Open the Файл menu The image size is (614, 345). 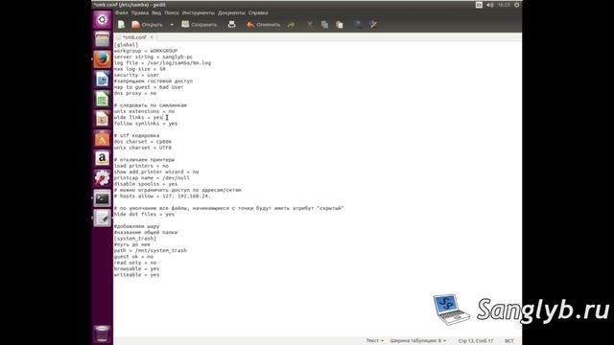click(x=122, y=12)
